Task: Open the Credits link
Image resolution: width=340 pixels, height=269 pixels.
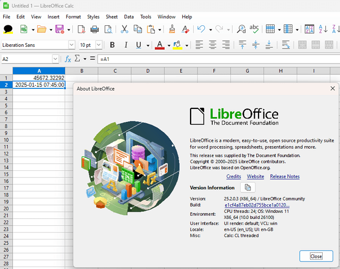Action: pos(234,176)
